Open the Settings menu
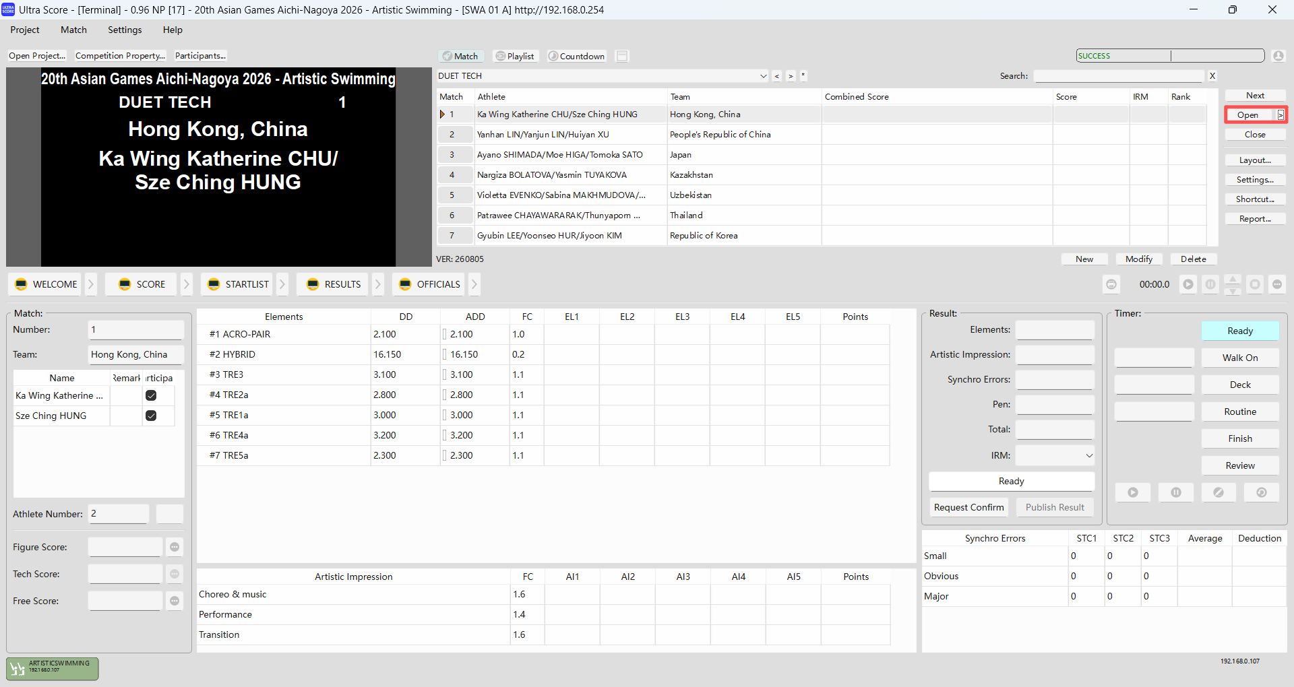The image size is (1294, 687). [x=125, y=30]
